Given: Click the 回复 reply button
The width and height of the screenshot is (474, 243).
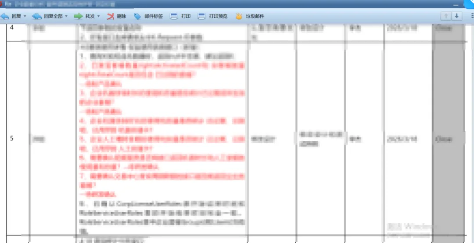Looking at the screenshot, I should tap(11, 16).
